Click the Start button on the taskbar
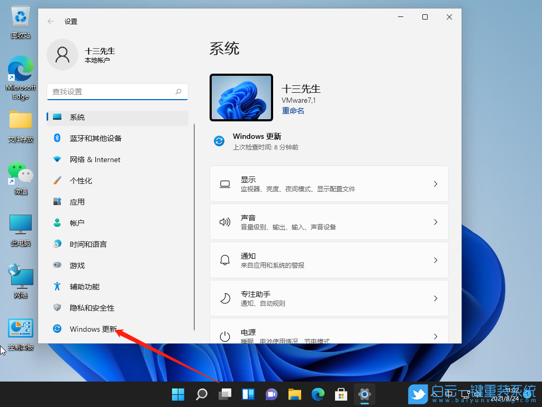The height and width of the screenshot is (407, 542). coord(178,394)
